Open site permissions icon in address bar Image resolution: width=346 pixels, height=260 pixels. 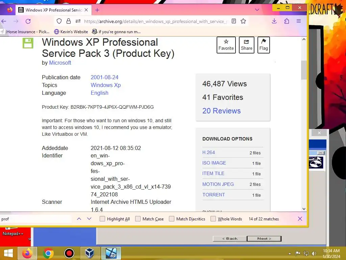click(x=78, y=21)
